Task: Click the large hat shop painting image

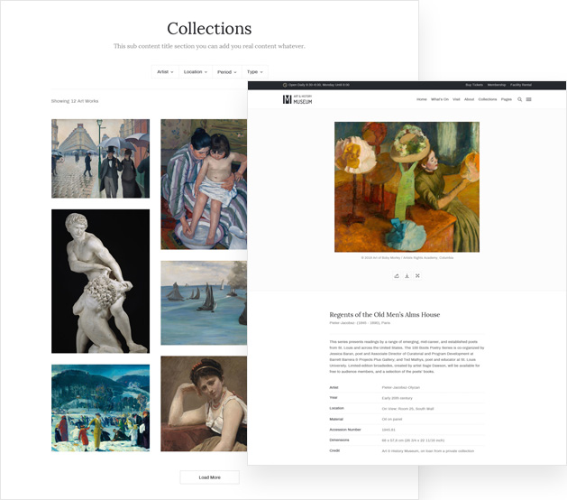Action: [407, 187]
